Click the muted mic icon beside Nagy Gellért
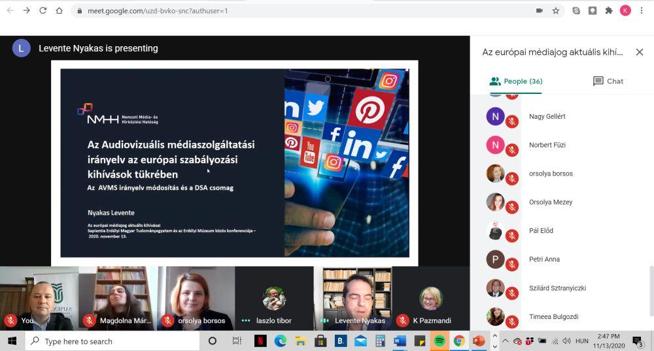Image resolution: width=654 pixels, height=351 pixels. point(512,121)
